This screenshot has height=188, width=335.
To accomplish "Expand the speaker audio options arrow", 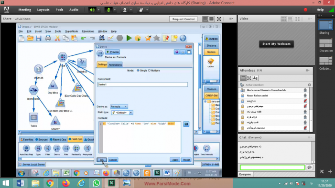I will coord(98,10).
